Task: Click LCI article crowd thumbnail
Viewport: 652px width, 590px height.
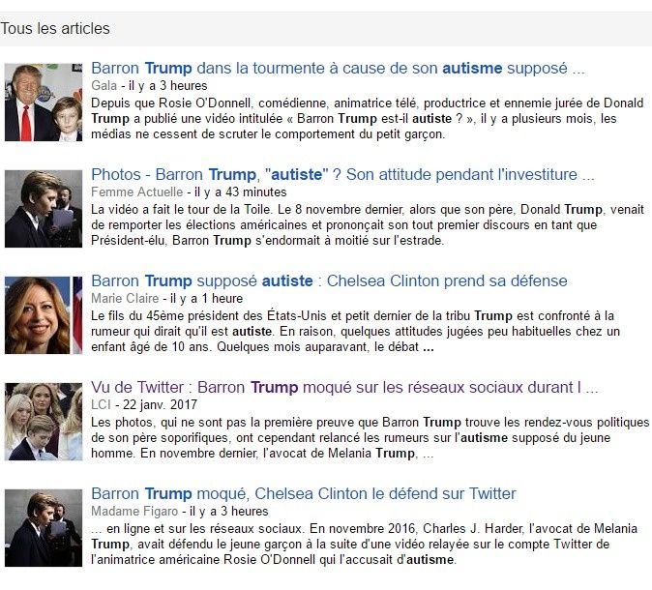Action: tap(44, 422)
